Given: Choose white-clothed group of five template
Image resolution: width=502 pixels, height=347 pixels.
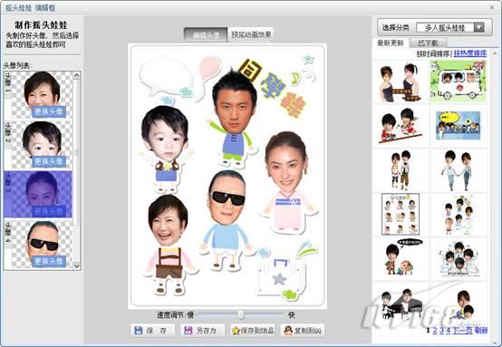Looking at the screenshot, I should tap(459, 259).
